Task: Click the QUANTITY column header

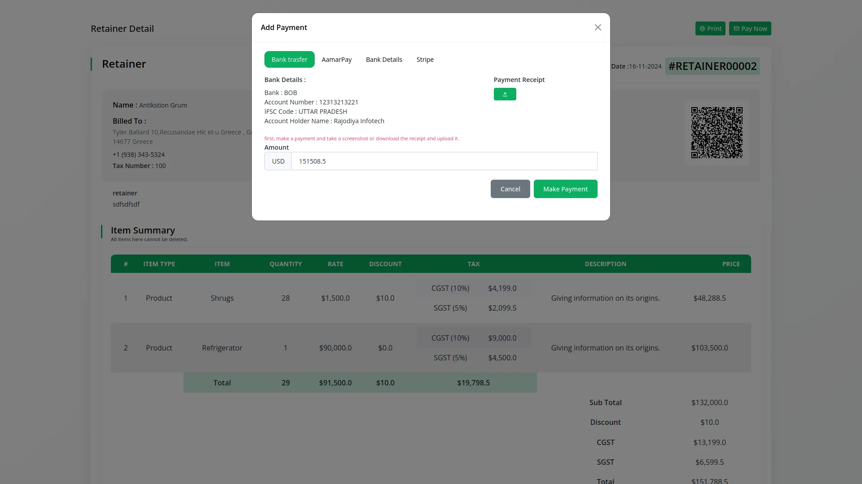Action: click(x=286, y=264)
